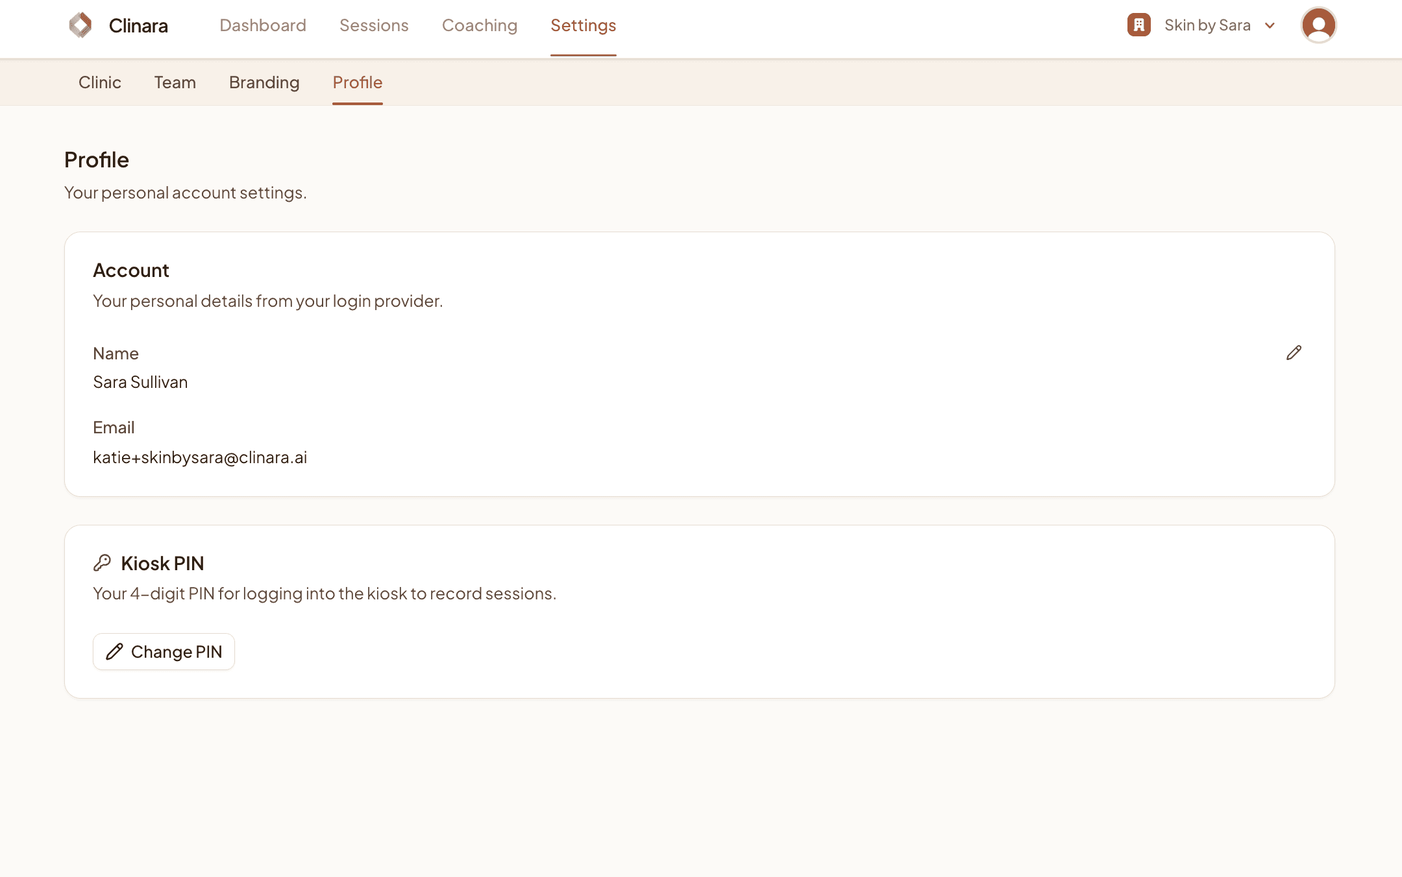Viewport: 1402px width, 877px height.
Task: Switch to the Clinic settings tab
Action: click(x=100, y=82)
